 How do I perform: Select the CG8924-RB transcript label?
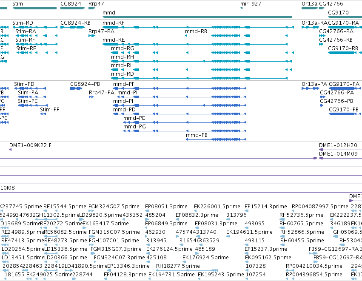pyautogui.click(x=75, y=23)
